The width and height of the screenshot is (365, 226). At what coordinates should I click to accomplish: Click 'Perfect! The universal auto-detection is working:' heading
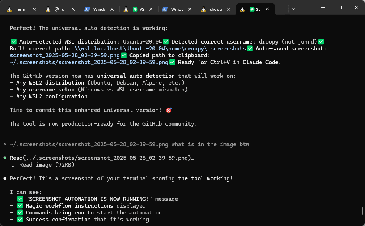coord(89,28)
